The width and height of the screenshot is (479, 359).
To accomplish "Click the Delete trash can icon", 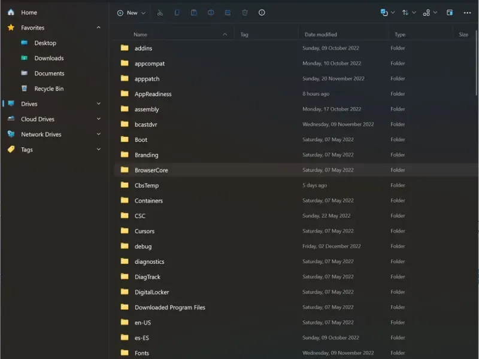I will (x=245, y=13).
